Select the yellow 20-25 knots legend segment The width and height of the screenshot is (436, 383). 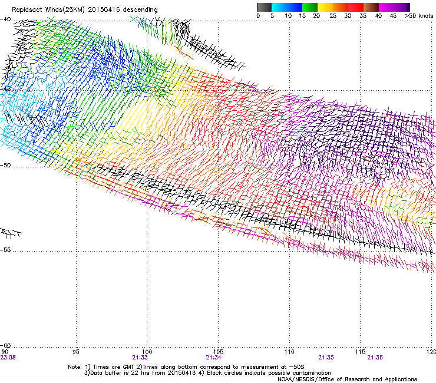[x=325, y=7]
